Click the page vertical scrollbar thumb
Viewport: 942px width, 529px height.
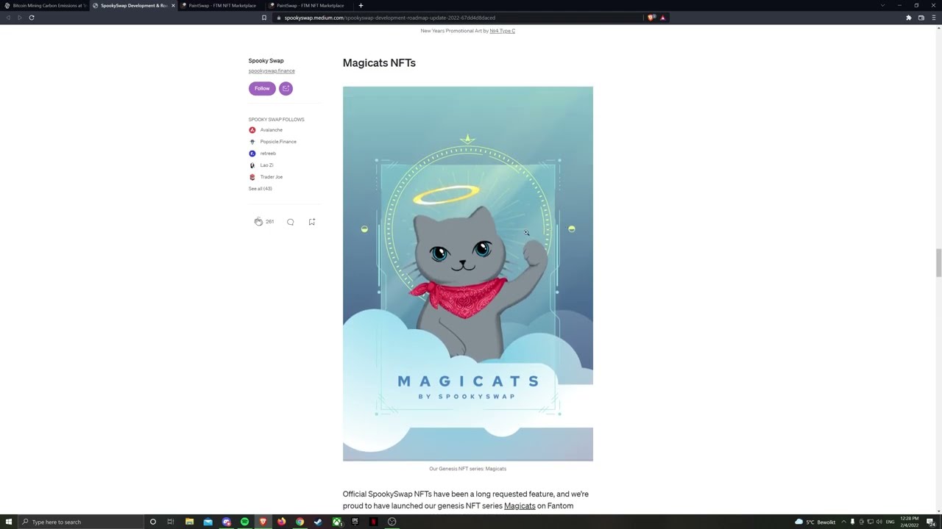[x=938, y=263]
